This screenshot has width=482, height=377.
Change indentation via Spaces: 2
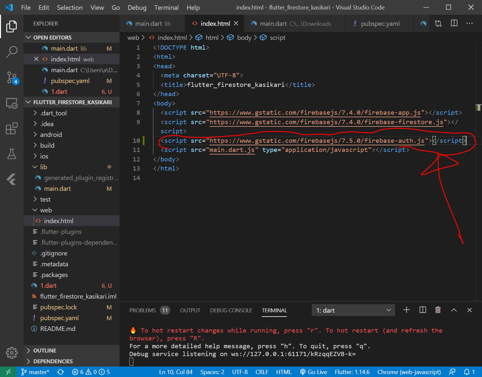(x=212, y=372)
